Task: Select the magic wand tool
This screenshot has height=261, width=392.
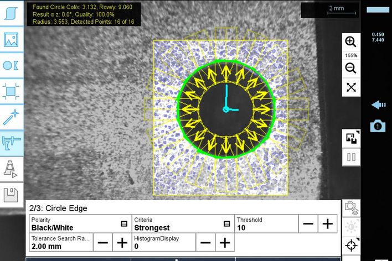Action: tap(11, 117)
